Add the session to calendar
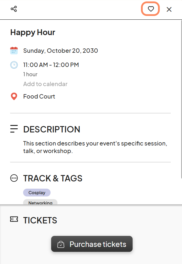182x264 pixels. pos(45,84)
